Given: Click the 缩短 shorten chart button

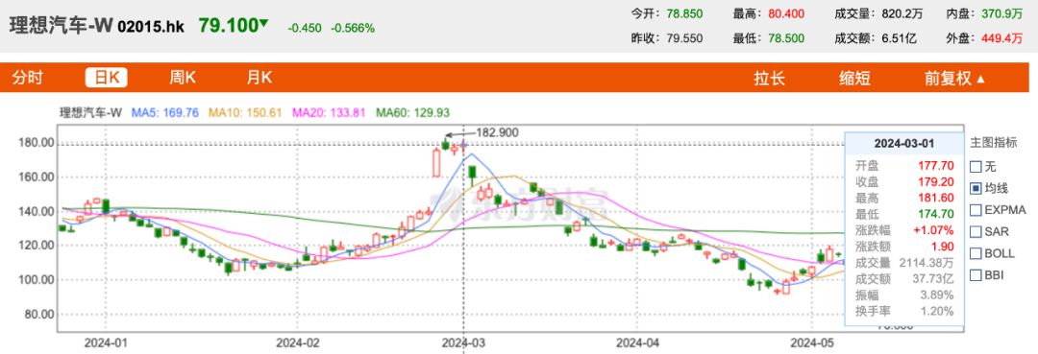Looking at the screenshot, I should coord(854,79).
